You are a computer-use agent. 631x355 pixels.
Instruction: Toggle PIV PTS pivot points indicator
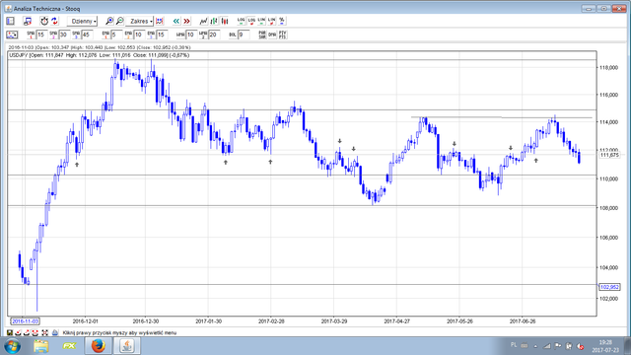click(x=283, y=35)
